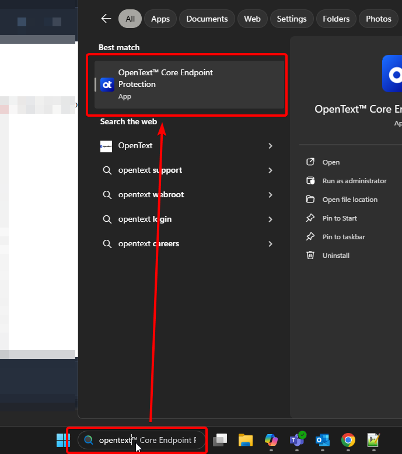The width and height of the screenshot is (402, 454).
Task: Open Outlook from the taskbar
Action: click(323, 441)
